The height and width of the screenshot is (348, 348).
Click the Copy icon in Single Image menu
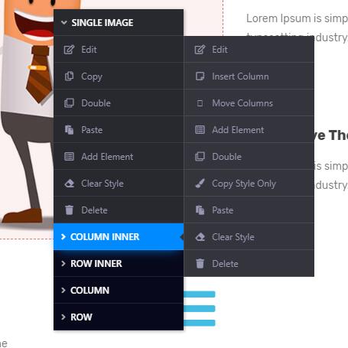point(69,76)
